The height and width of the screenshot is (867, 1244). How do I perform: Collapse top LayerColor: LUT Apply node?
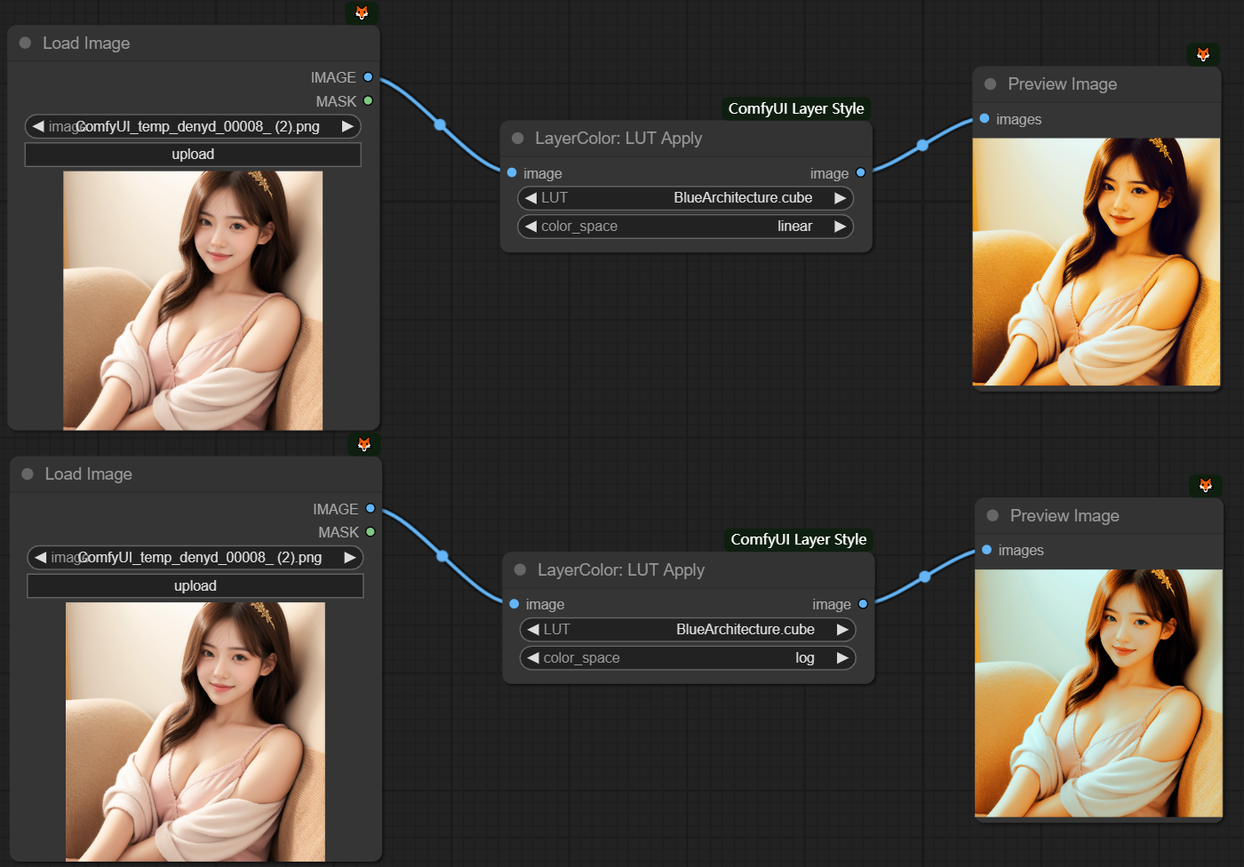[518, 139]
